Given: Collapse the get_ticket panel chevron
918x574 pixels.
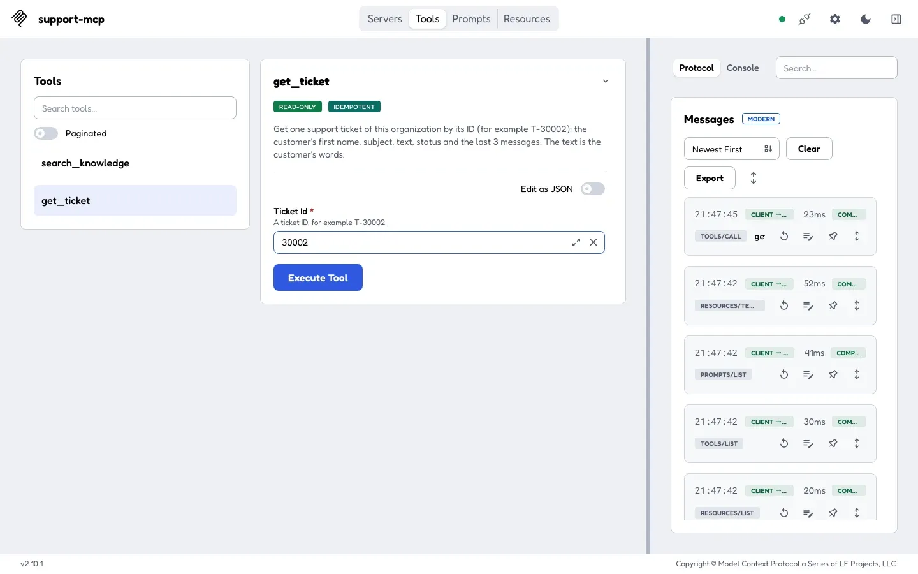Looking at the screenshot, I should pos(606,81).
